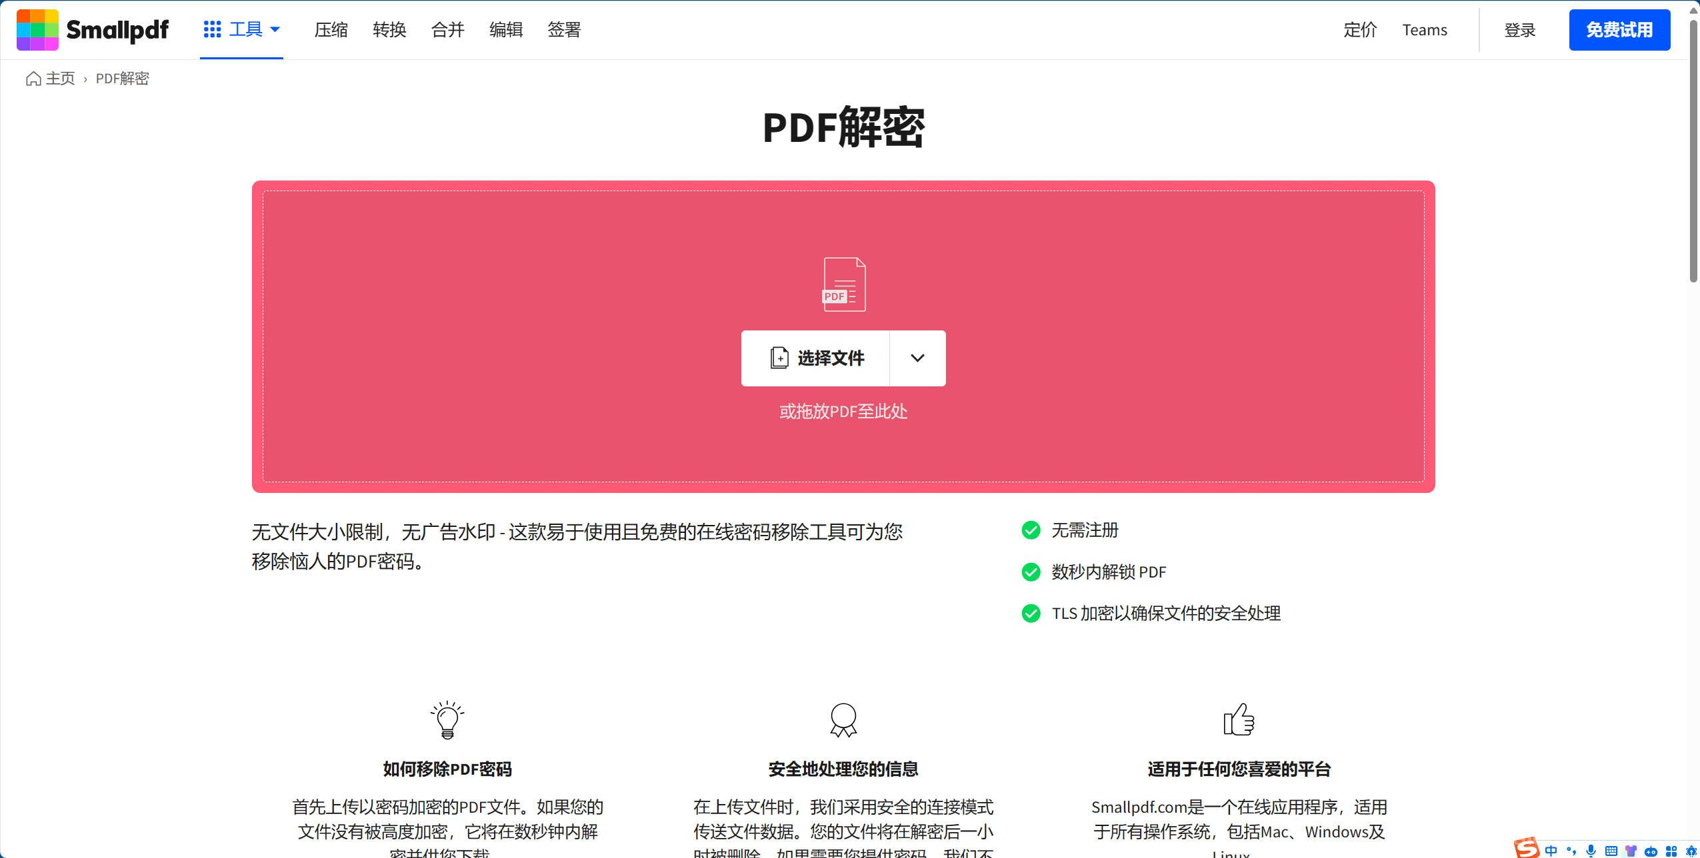The image size is (1700, 858).
Task: Click the green checkmark next to 数秒内解锁 PDF
Action: click(1031, 572)
